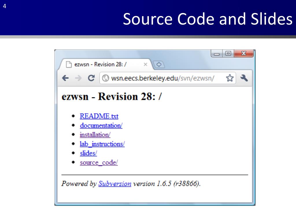Image resolution: width=296 pixels, height=222 pixels.
Task: Open the README.txt link
Action: pyautogui.click(x=99, y=116)
